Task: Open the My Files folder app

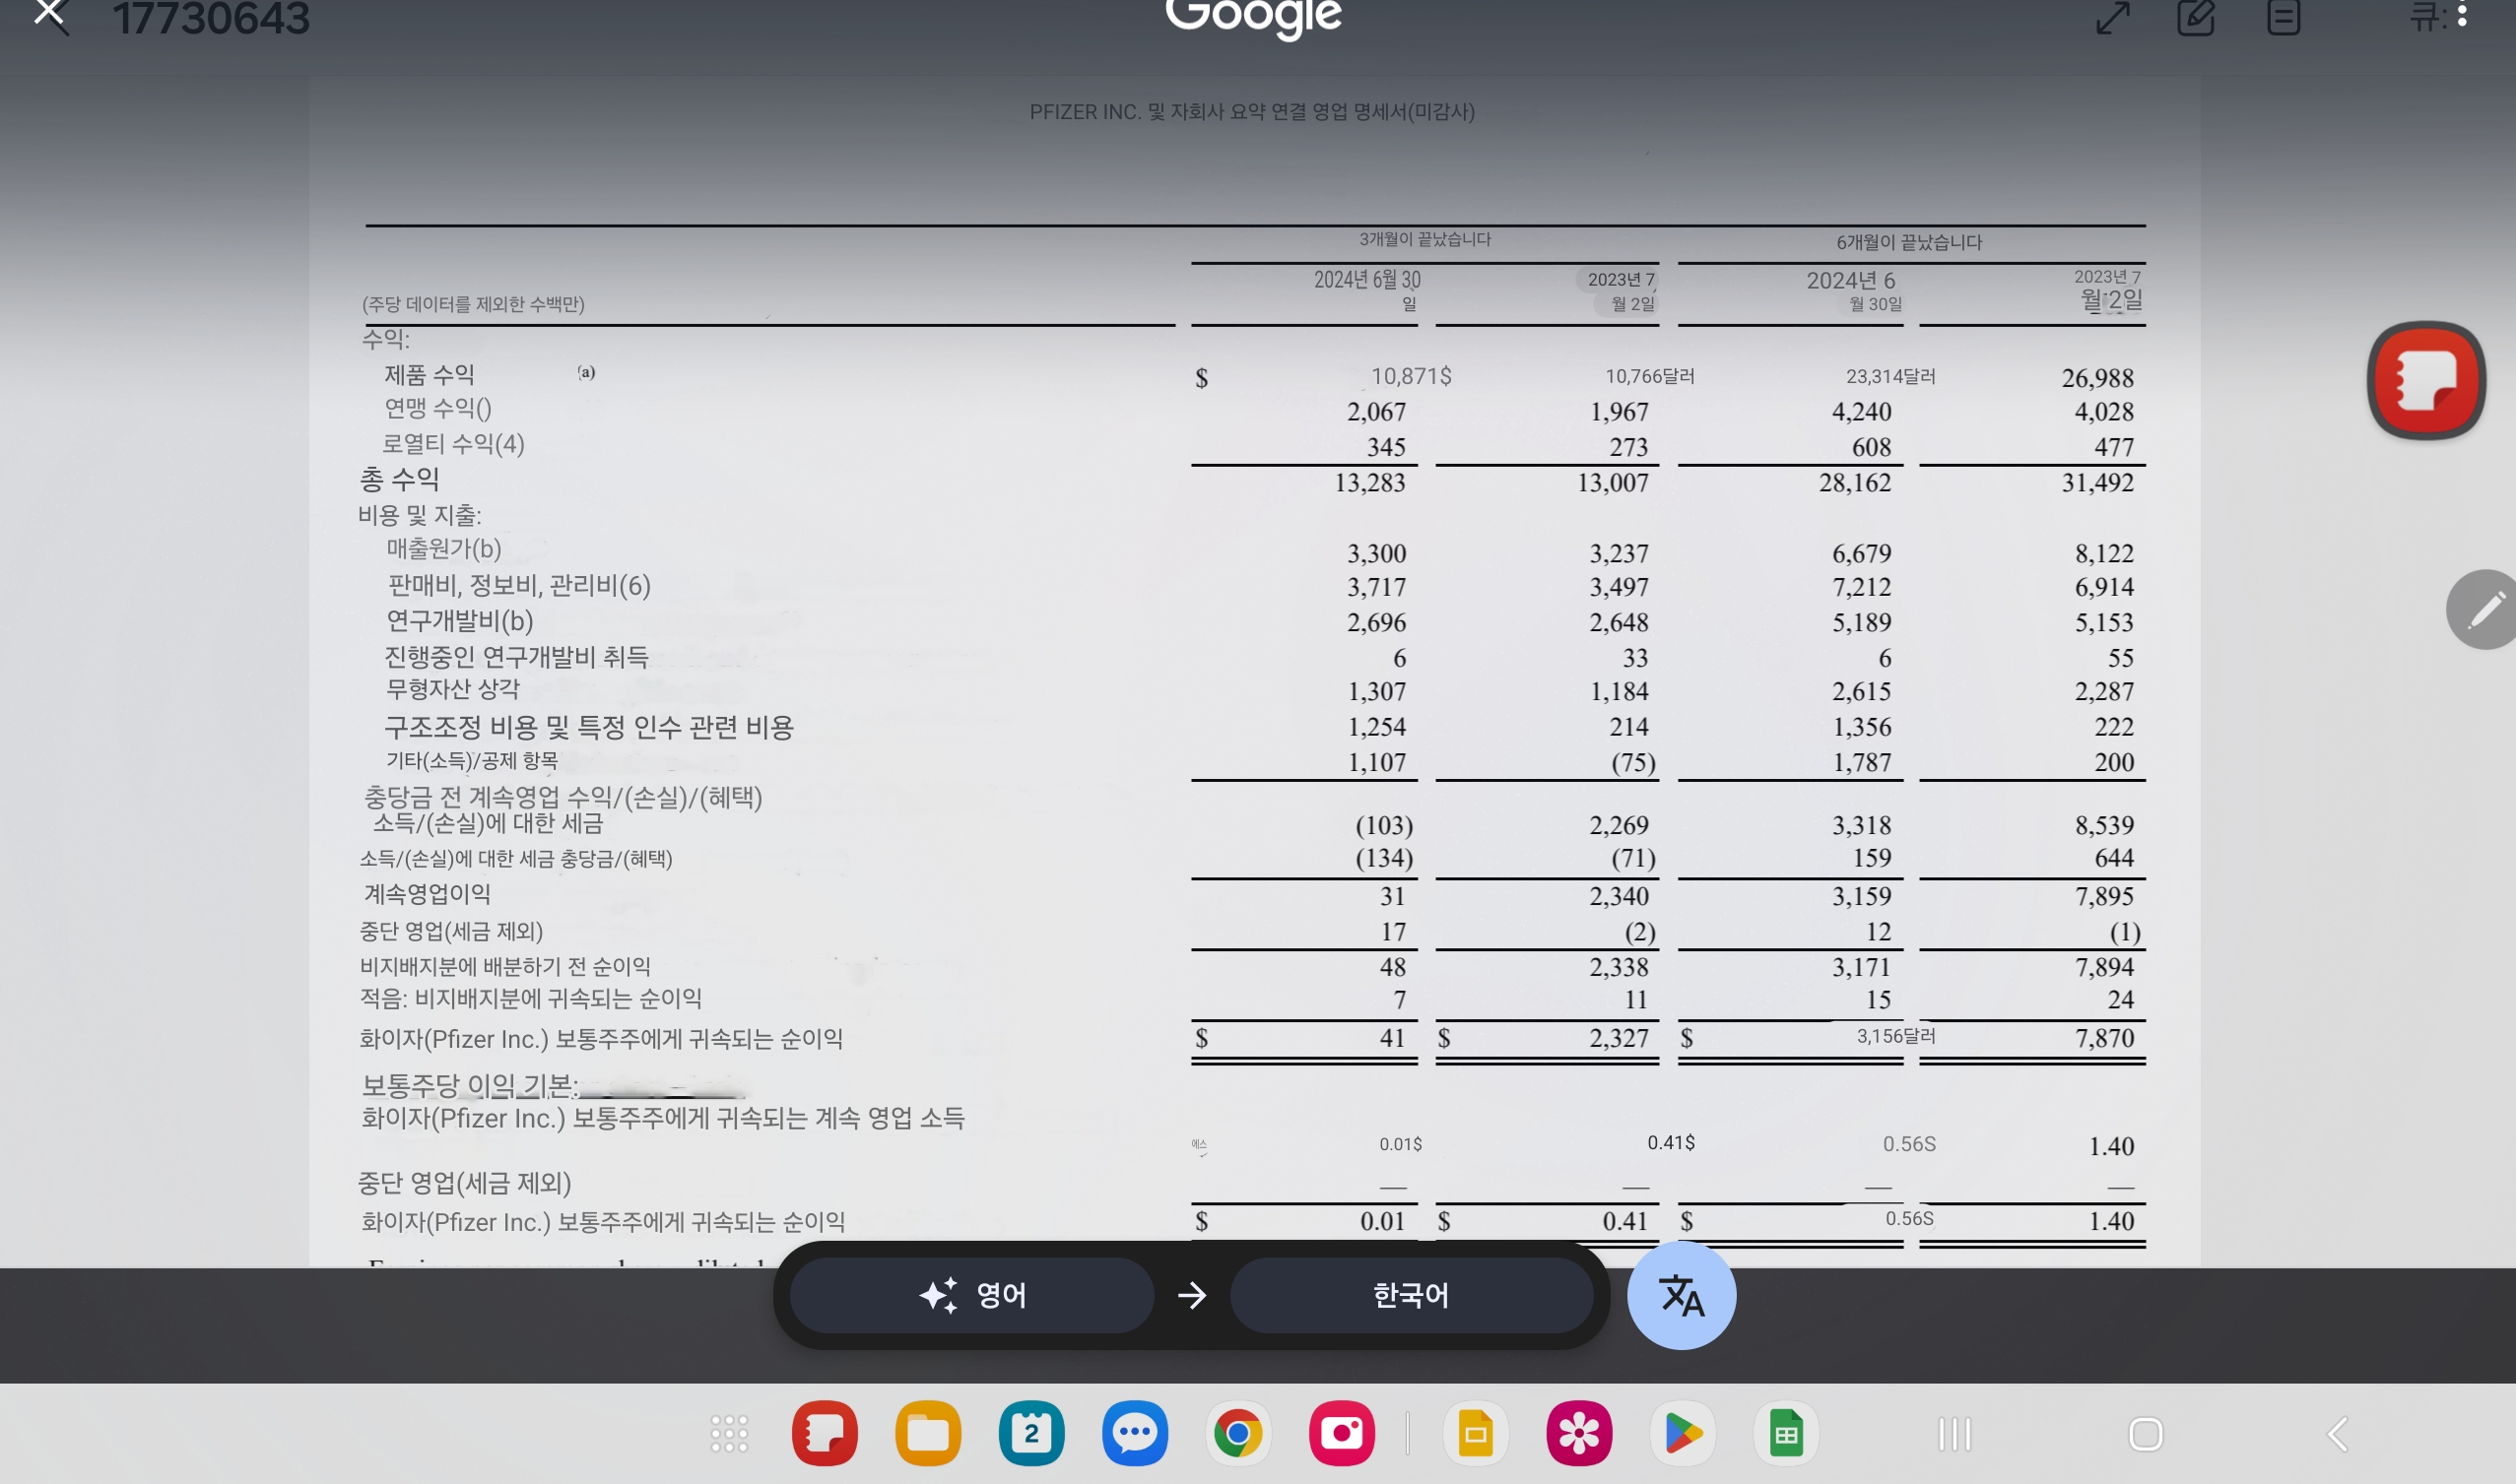Action: click(x=927, y=1434)
